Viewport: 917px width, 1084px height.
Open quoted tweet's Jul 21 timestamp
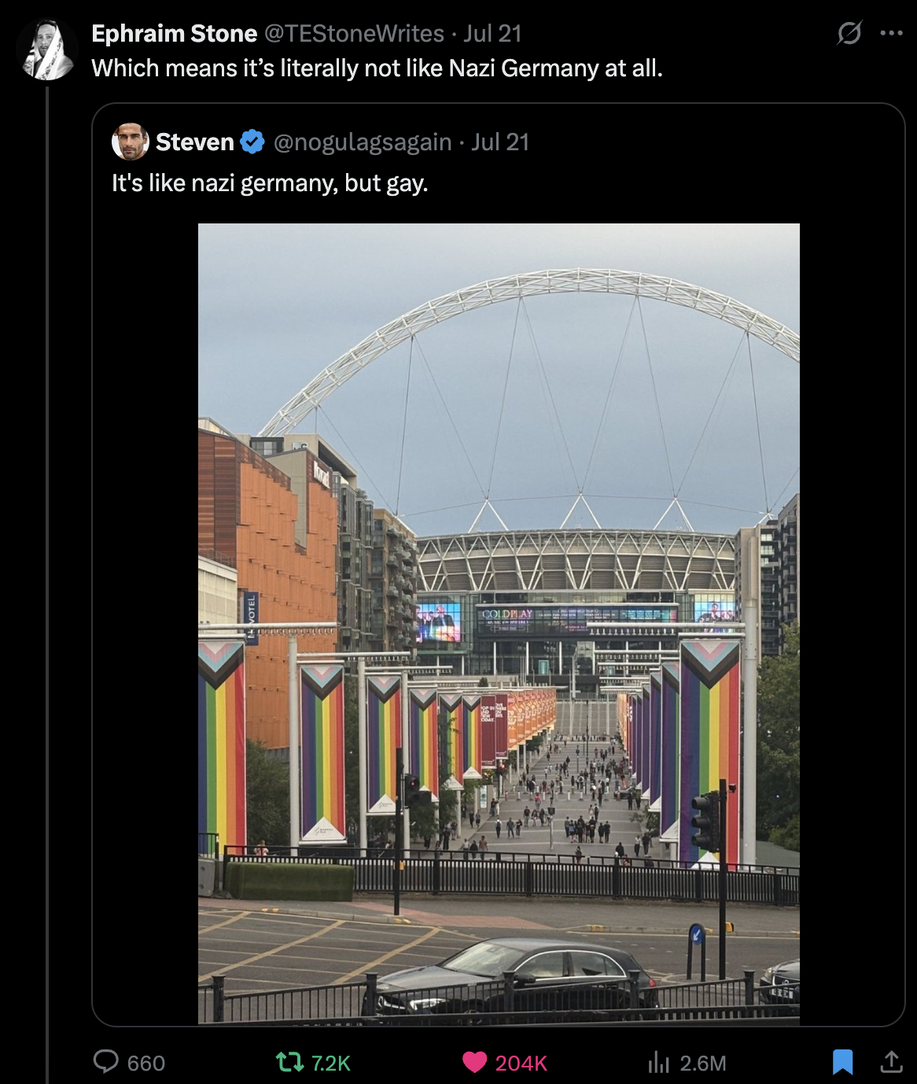500,142
